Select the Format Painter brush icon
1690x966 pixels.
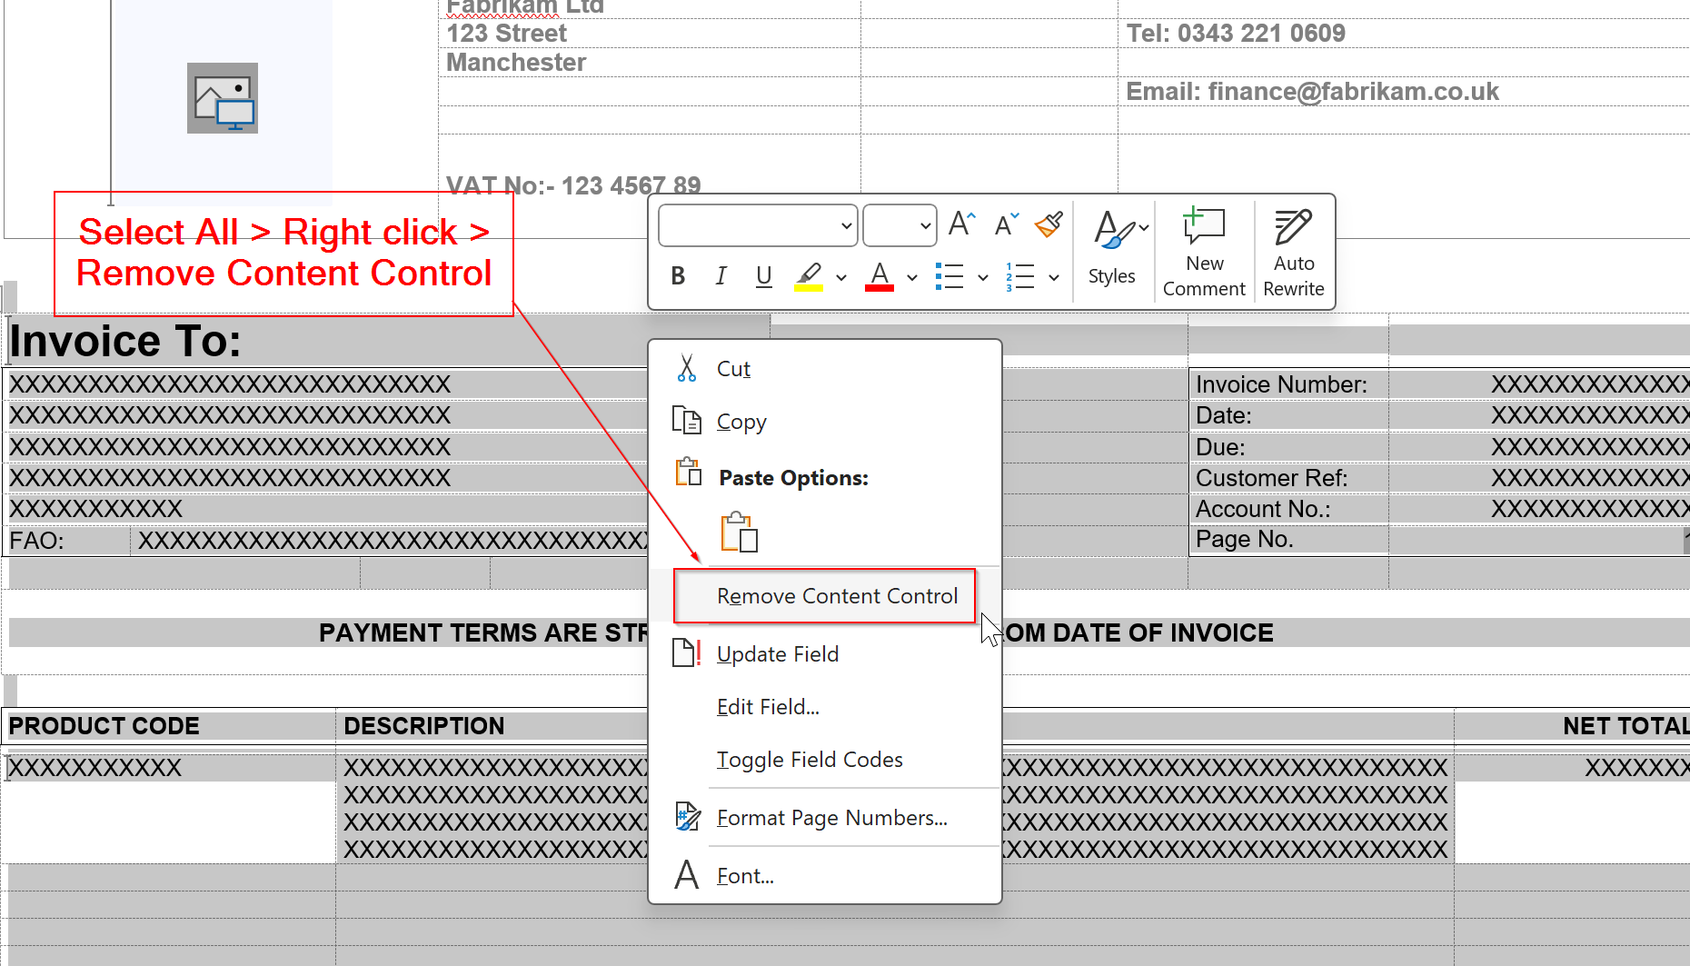pos(1049,224)
